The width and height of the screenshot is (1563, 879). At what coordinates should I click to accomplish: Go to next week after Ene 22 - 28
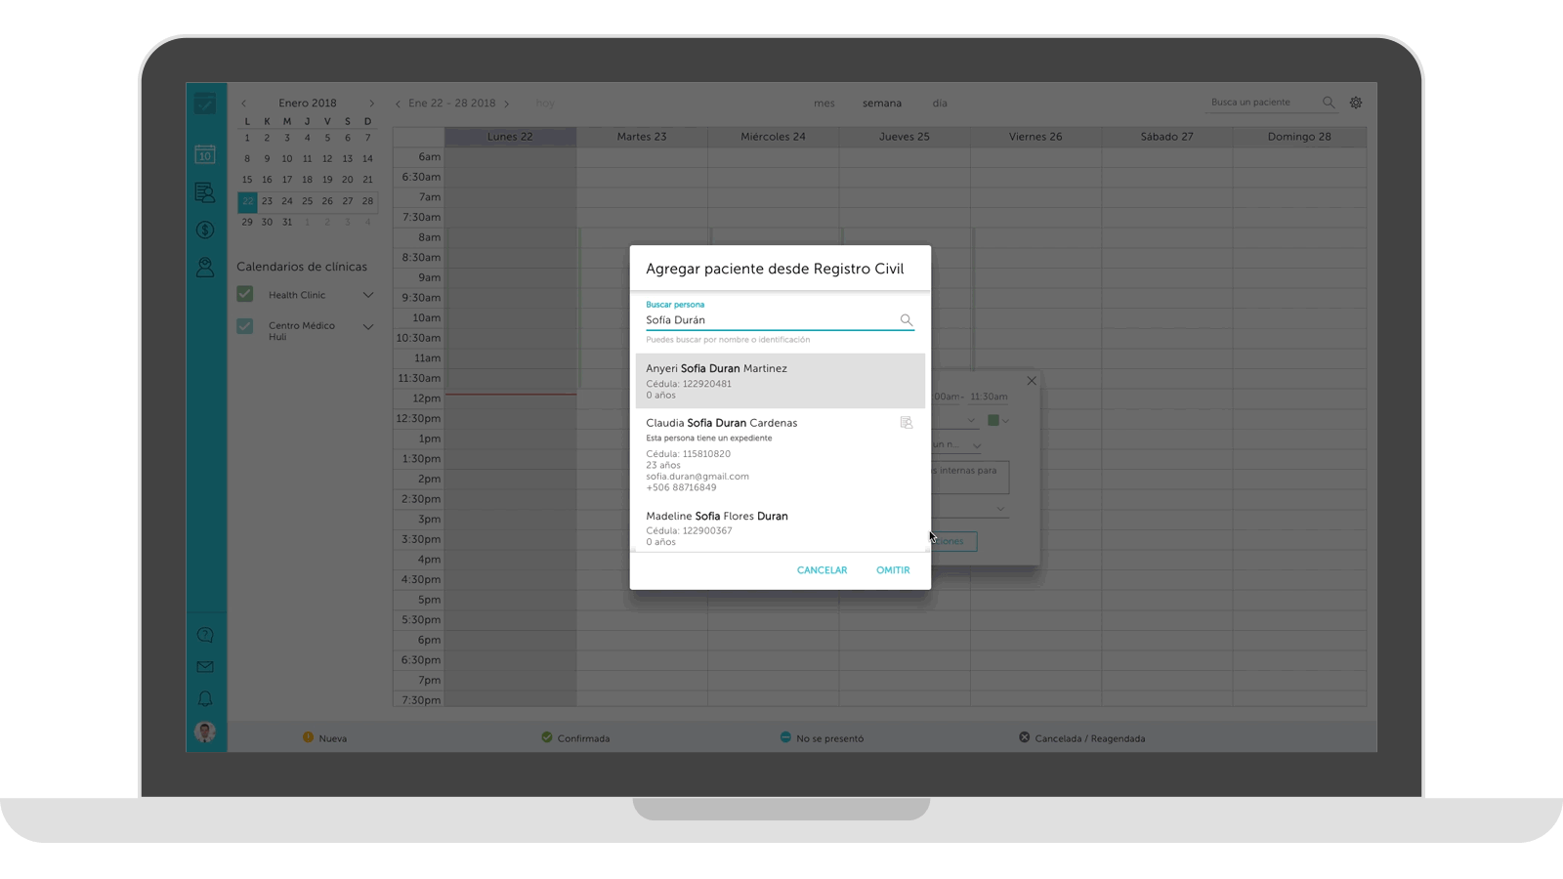click(507, 104)
